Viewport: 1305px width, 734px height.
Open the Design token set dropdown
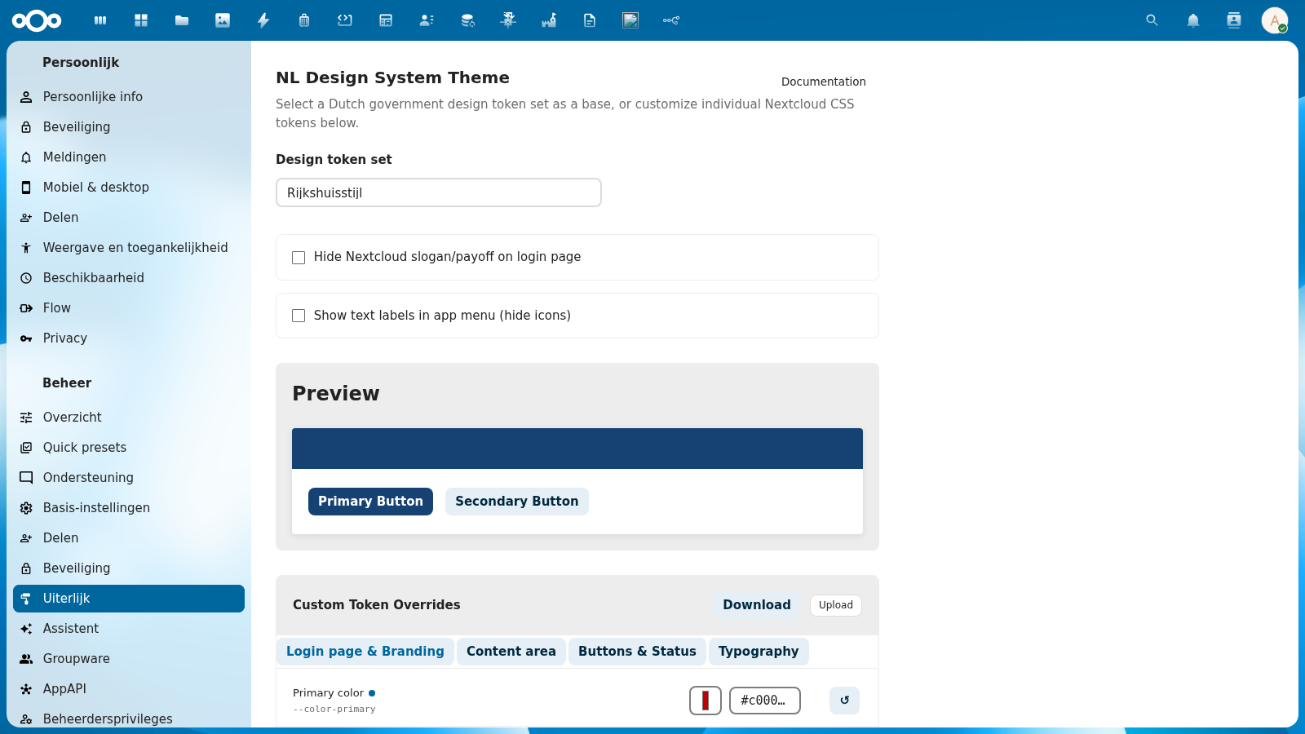[x=439, y=192]
